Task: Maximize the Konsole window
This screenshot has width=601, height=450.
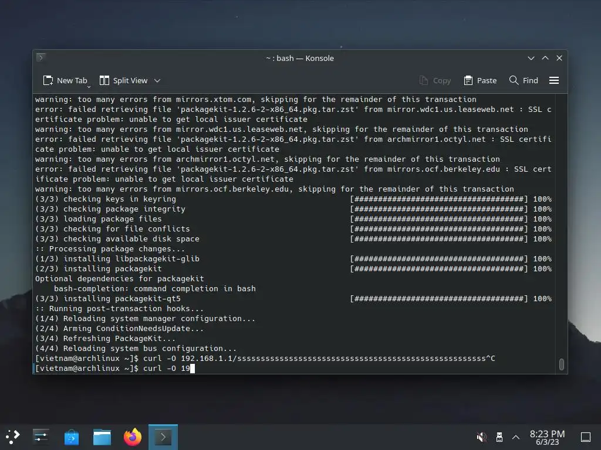Action: [x=545, y=58]
